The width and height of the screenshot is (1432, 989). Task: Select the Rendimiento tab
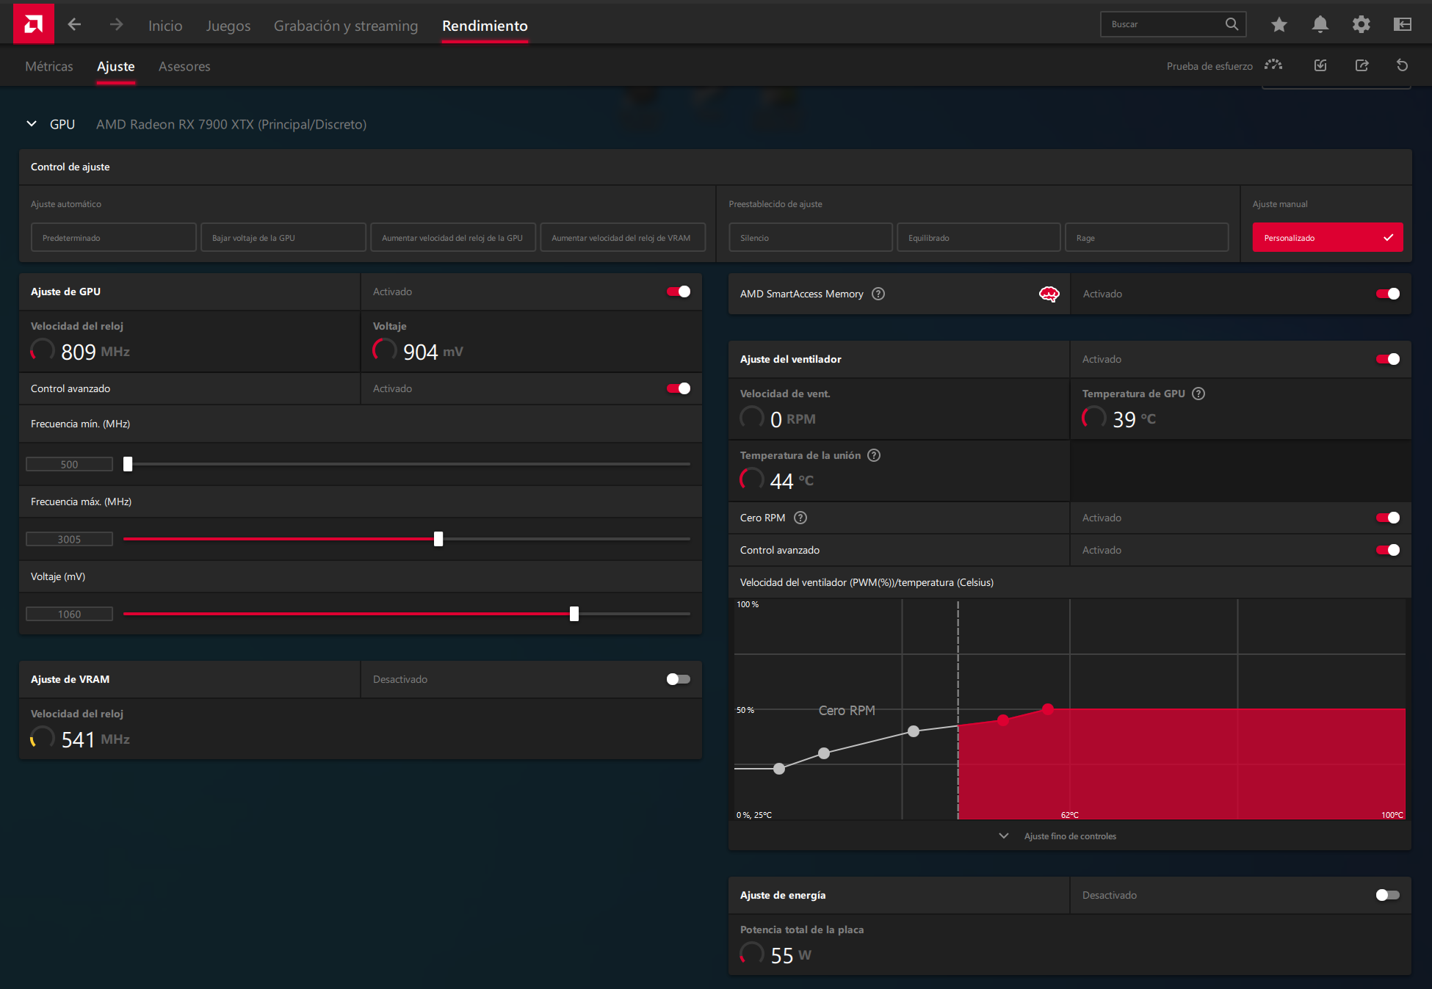(485, 26)
